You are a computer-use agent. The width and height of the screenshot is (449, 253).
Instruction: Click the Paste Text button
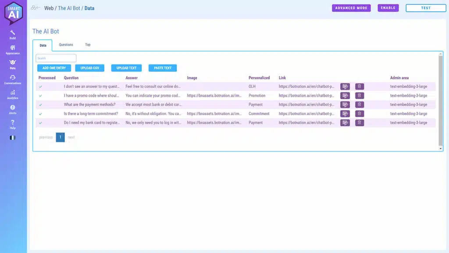pyautogui.click(x=163, y=68)
